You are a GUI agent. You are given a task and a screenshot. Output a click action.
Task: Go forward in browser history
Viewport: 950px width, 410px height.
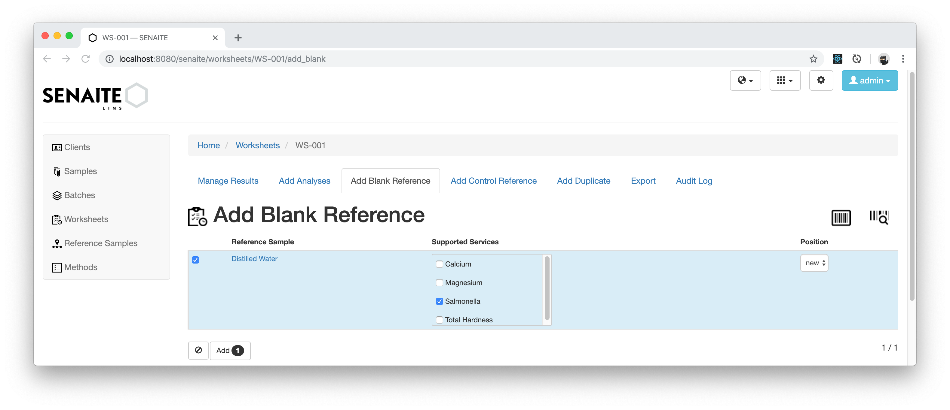pos(66,59)
